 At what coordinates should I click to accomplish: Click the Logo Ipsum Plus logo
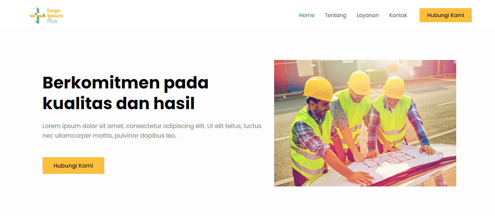point(46,16)
